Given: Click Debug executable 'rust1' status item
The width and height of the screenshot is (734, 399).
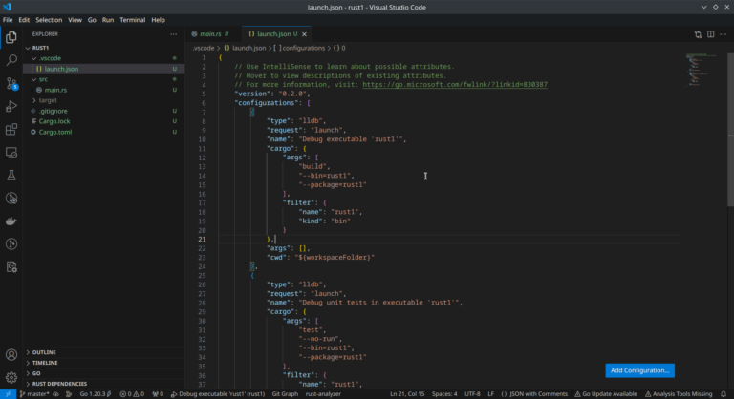Looking at the screenshot, I should (x=218, y=394).
